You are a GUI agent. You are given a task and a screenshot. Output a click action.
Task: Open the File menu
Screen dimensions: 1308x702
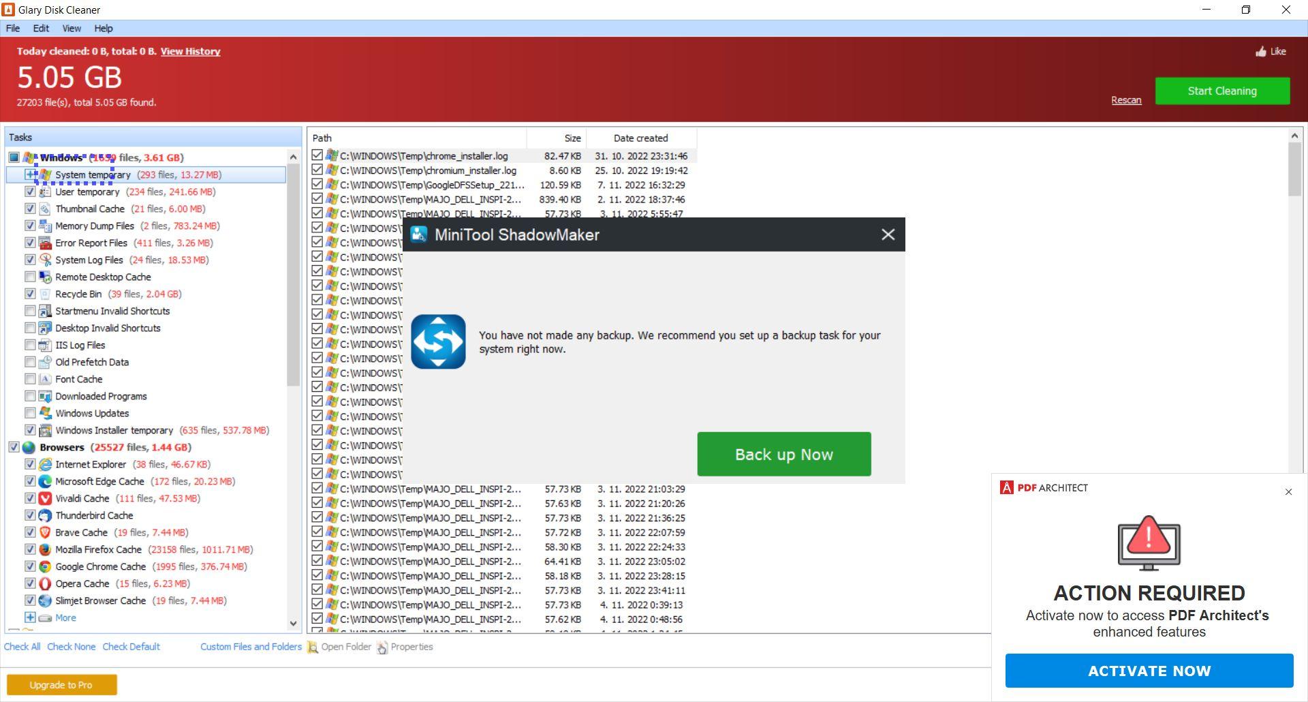click(x=13, y=29)
